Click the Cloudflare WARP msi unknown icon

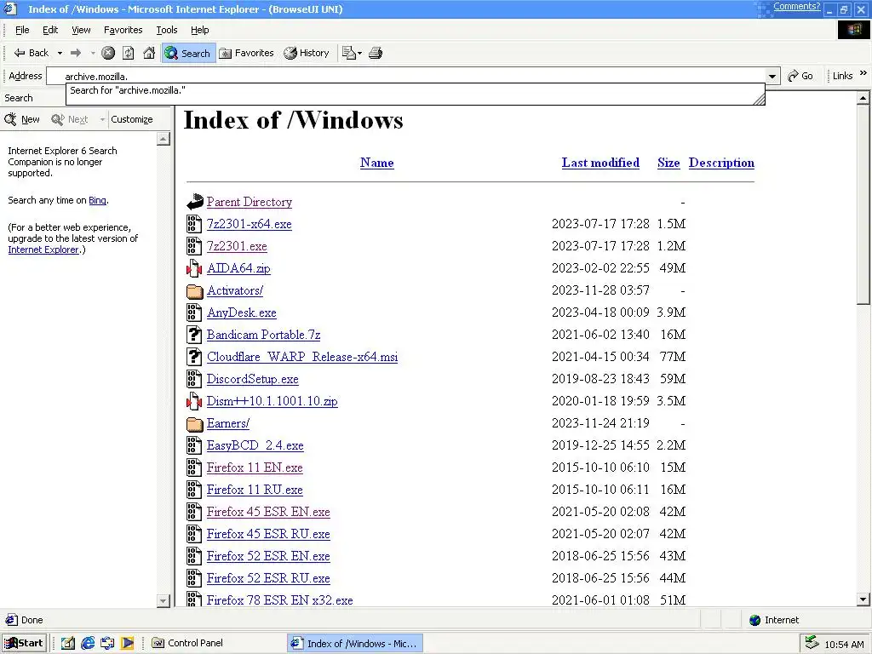(x=193, y=357)
